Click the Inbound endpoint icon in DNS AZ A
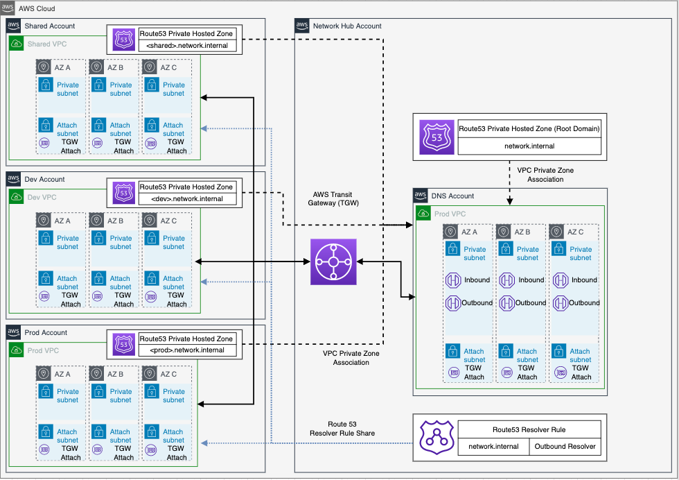 [453, 280]
